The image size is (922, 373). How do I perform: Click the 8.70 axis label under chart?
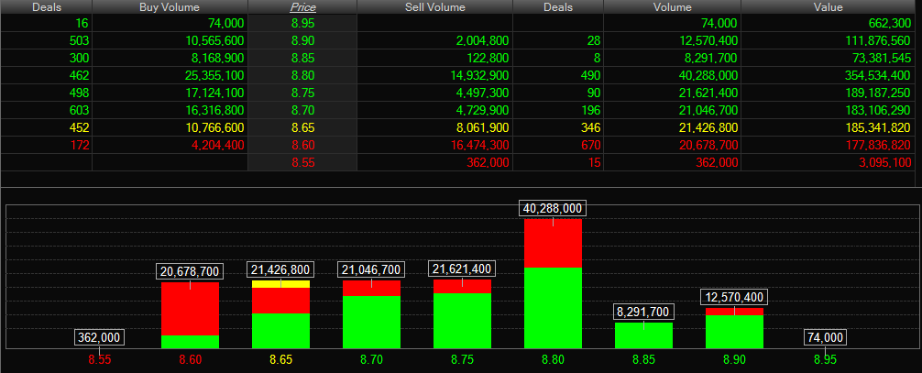pos(371,358)
